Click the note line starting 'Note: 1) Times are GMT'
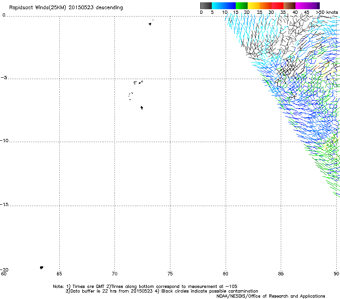Screen dimensions: 340x299 (145, 287)
